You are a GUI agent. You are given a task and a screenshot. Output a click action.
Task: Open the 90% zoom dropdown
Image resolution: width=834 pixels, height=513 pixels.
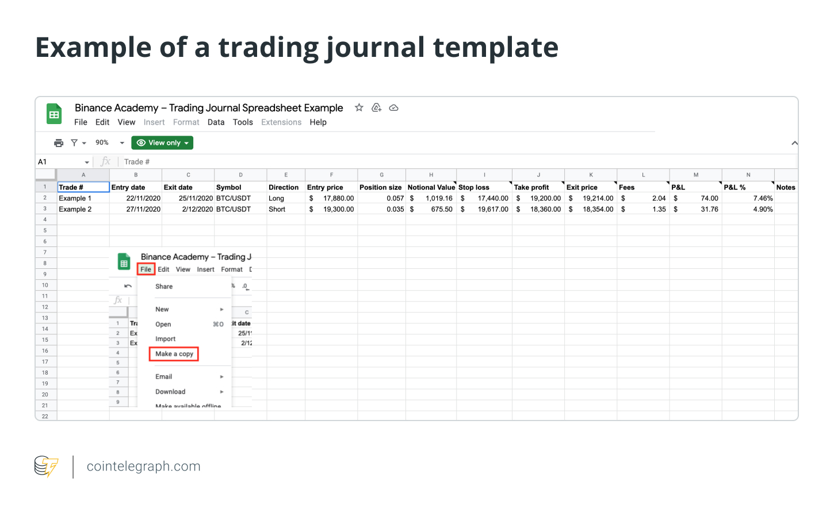coord(110,143)
